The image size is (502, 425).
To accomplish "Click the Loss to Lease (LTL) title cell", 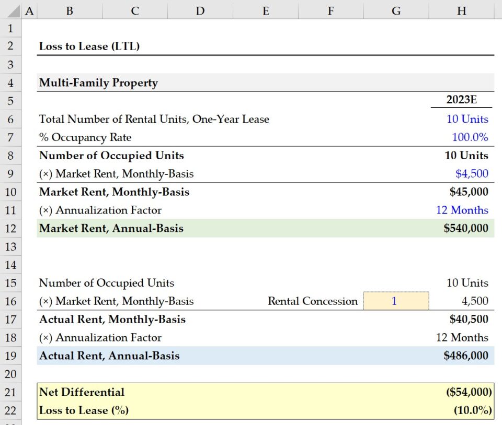I will click(89, 46).
